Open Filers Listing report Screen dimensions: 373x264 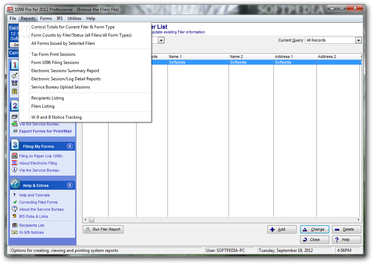pos(85,106)
